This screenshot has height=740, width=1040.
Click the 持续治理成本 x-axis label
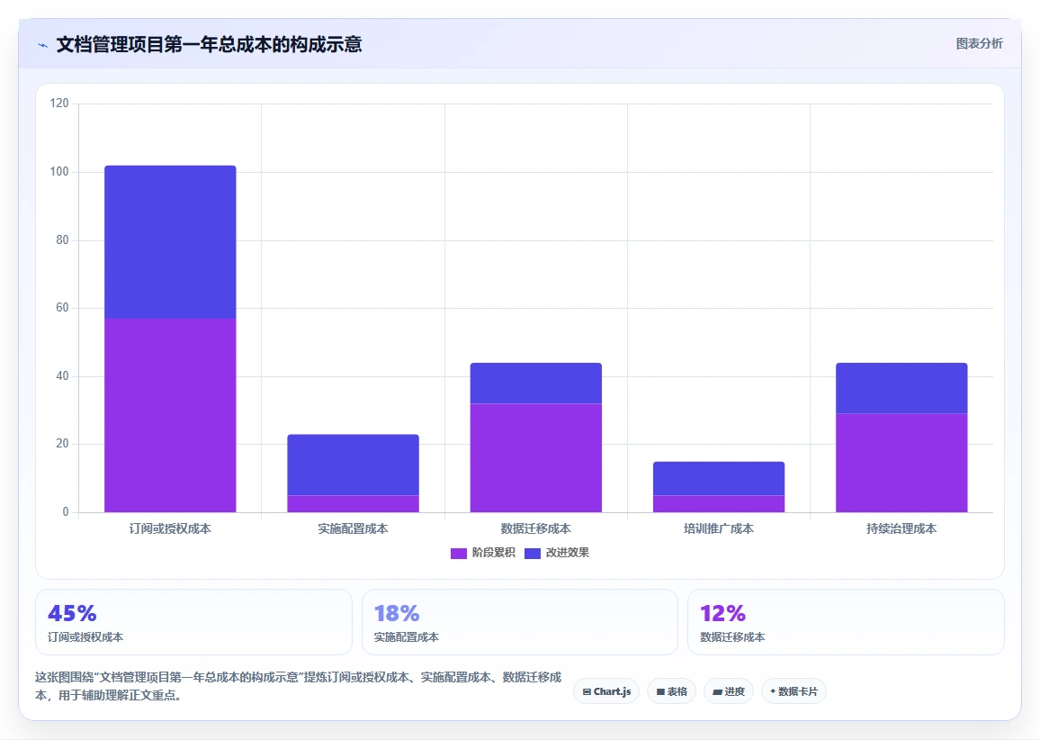pyautogui.click(x=901, y=529)
